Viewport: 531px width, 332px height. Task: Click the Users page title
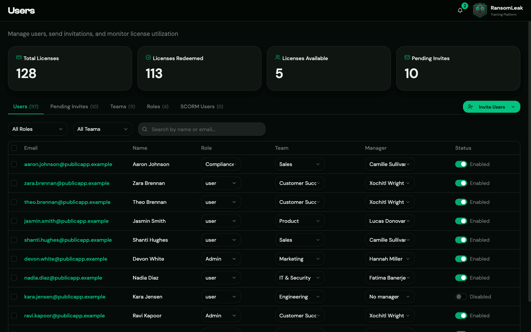coord(21,11)
